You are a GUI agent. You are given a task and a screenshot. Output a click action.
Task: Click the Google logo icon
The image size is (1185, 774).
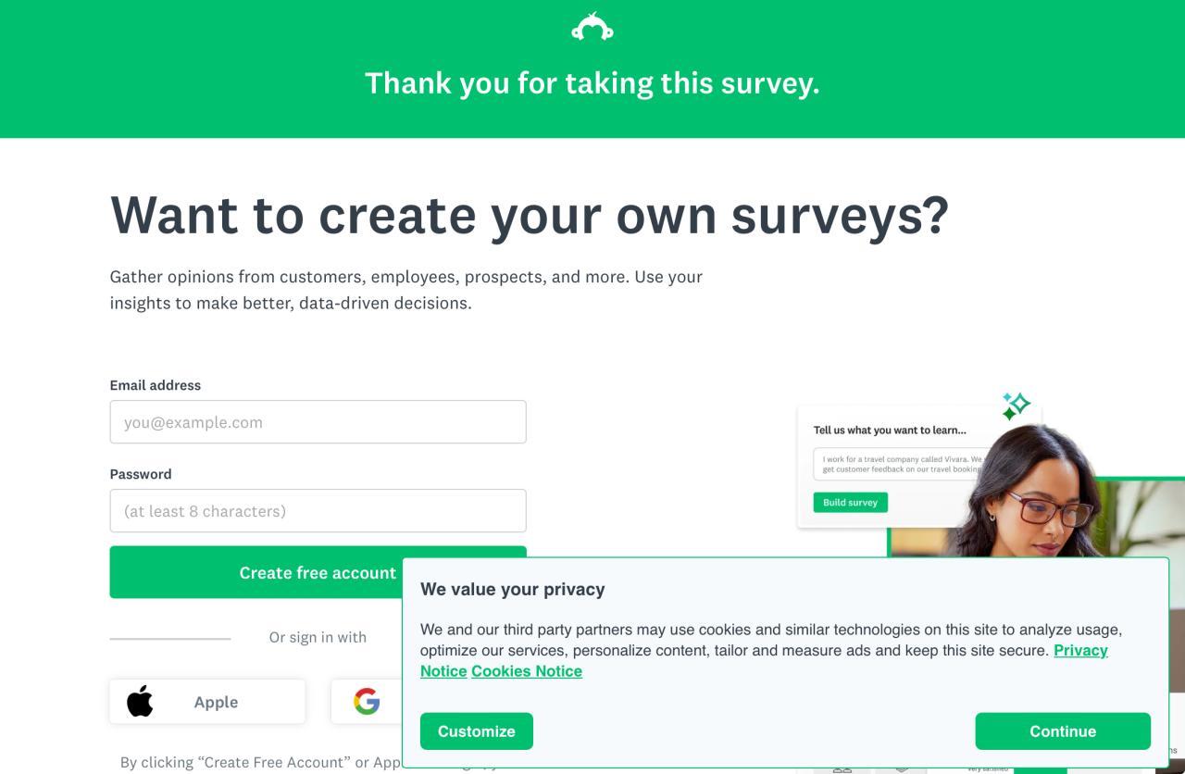367,702
